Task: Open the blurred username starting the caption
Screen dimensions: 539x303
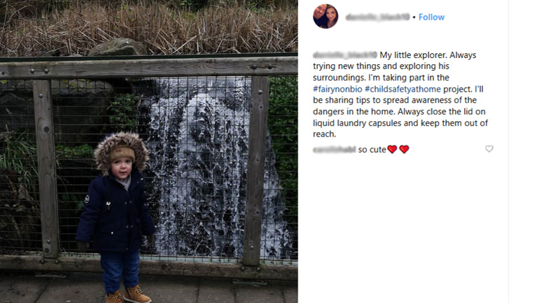Action: pos(345,55)
